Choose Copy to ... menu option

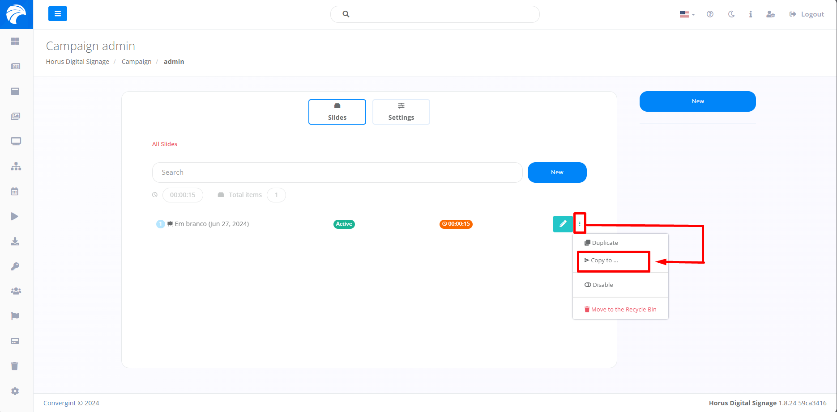(604, 261)
